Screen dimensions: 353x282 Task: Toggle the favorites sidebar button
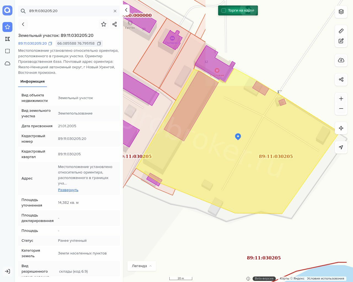7,27
